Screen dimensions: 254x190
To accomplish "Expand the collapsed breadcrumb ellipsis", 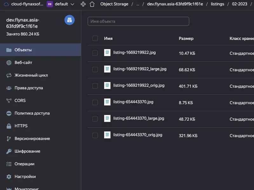I will 137,4.
